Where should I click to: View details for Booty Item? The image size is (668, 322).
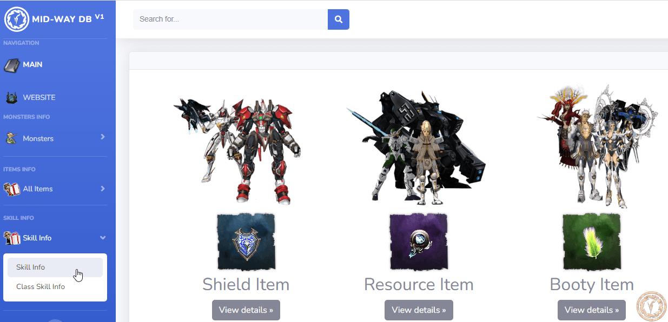pyautogui.click(x=592, y=310)
